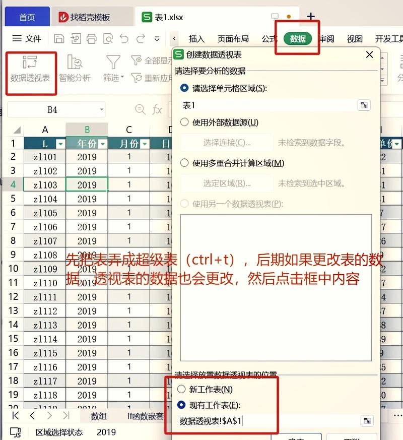Open filter dropdown on 月份 header
The image size is (403, 440).
click(x=145, y=144)
